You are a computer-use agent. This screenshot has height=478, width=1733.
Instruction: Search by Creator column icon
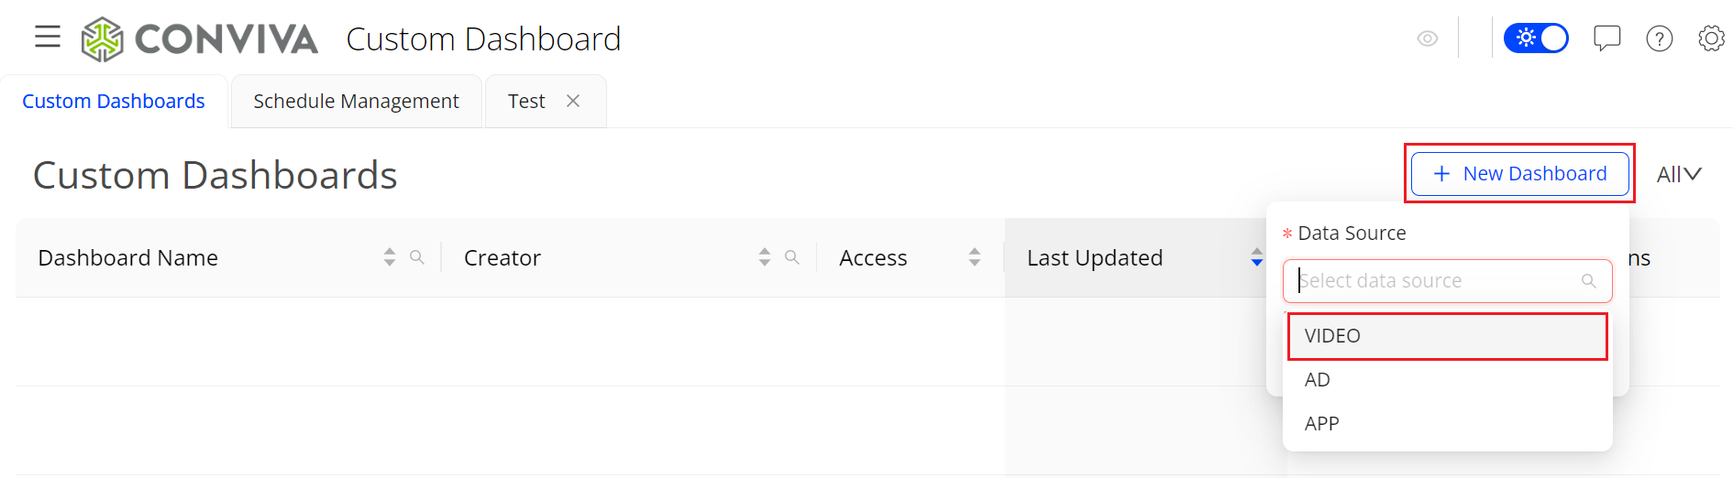coord(792,257)
